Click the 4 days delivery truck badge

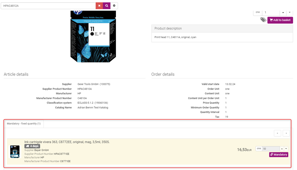coord(32,146)
